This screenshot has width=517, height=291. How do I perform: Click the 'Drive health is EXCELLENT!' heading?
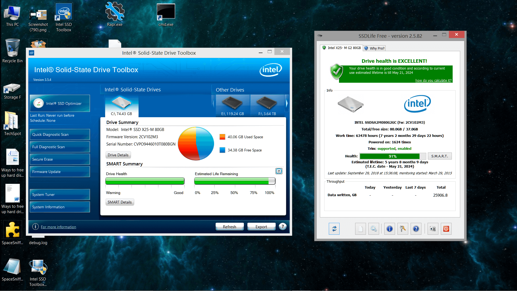[394, 61]
